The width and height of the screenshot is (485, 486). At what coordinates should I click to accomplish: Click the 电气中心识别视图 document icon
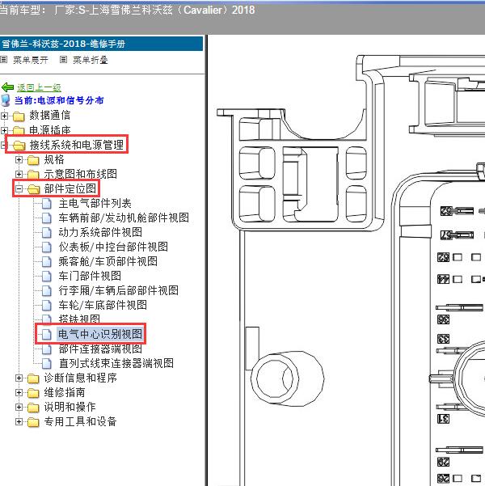47,334
